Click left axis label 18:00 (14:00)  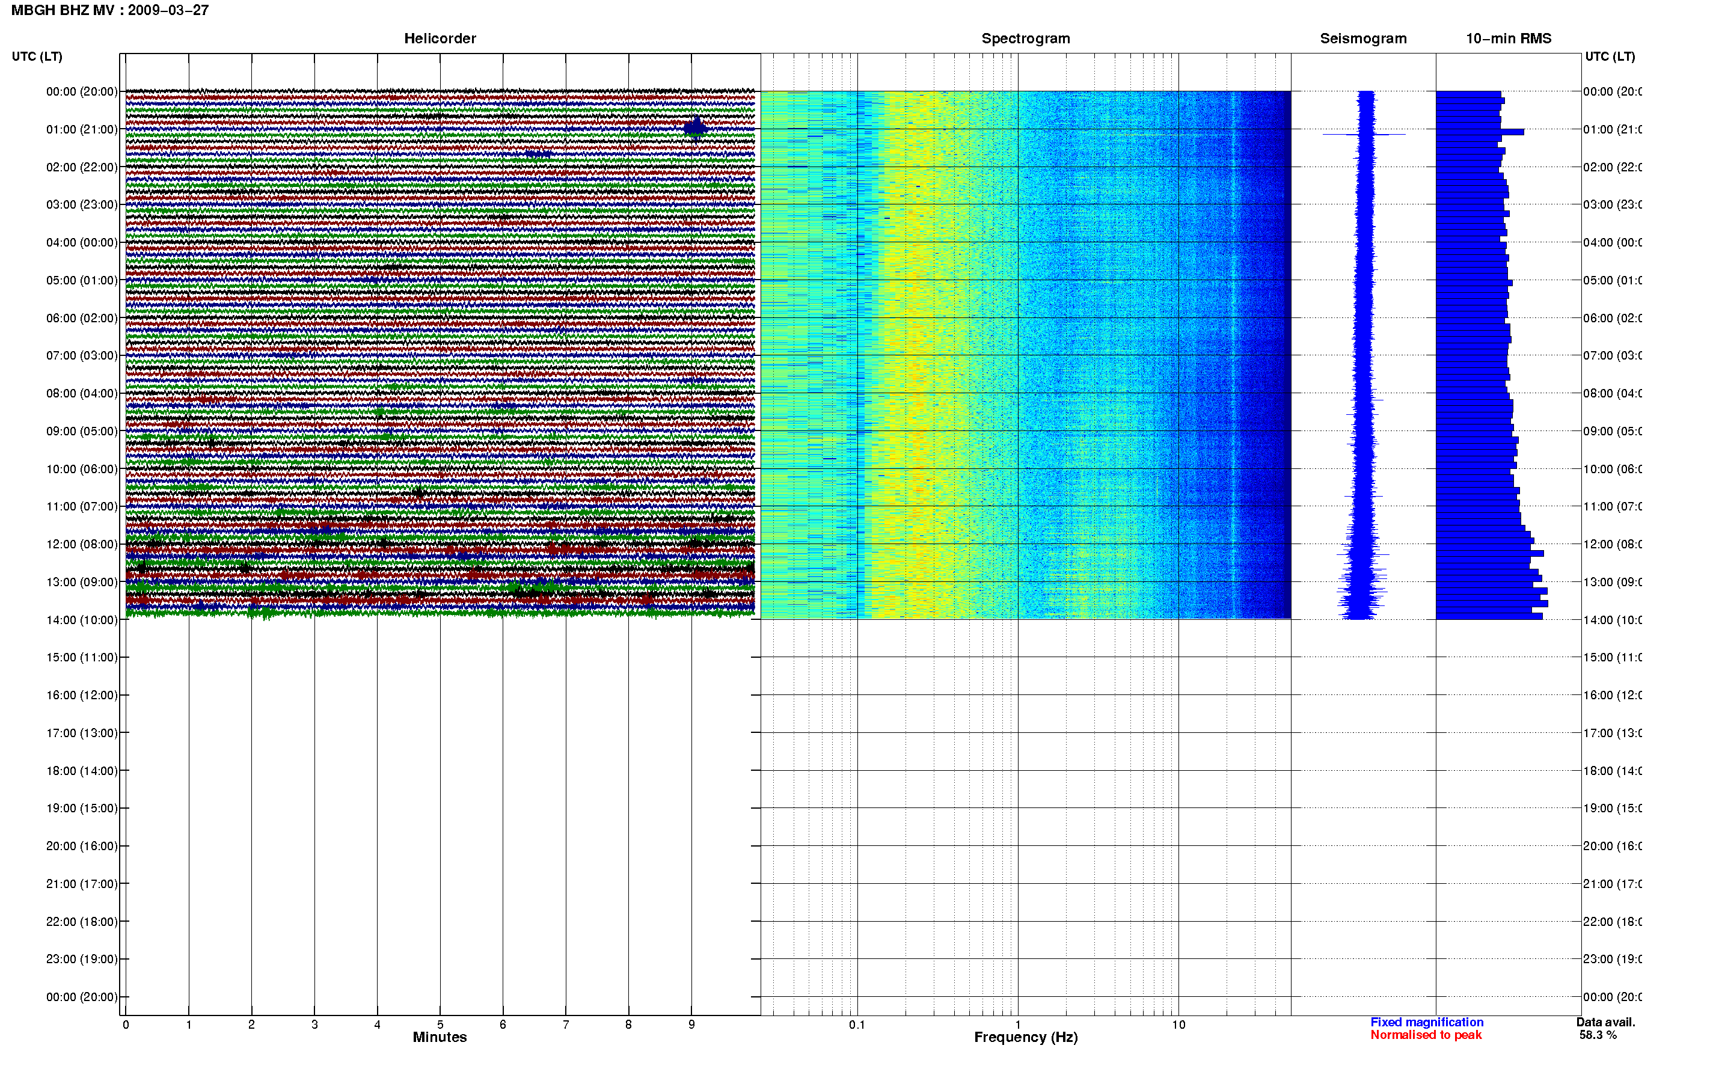click(x=82, y=771)
